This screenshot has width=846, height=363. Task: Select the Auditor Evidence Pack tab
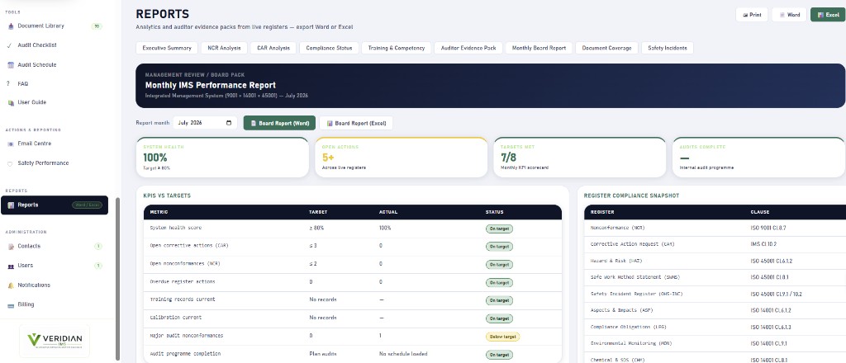pos(468,48)
